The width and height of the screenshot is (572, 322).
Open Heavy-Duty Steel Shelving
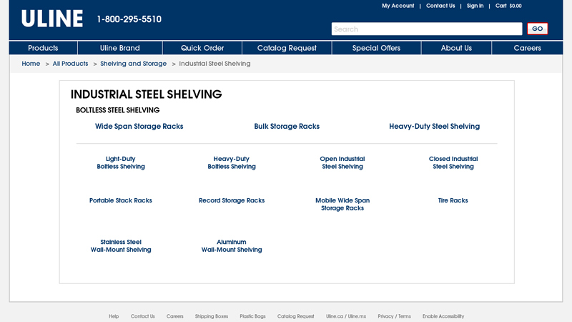(x=434, y=127)
